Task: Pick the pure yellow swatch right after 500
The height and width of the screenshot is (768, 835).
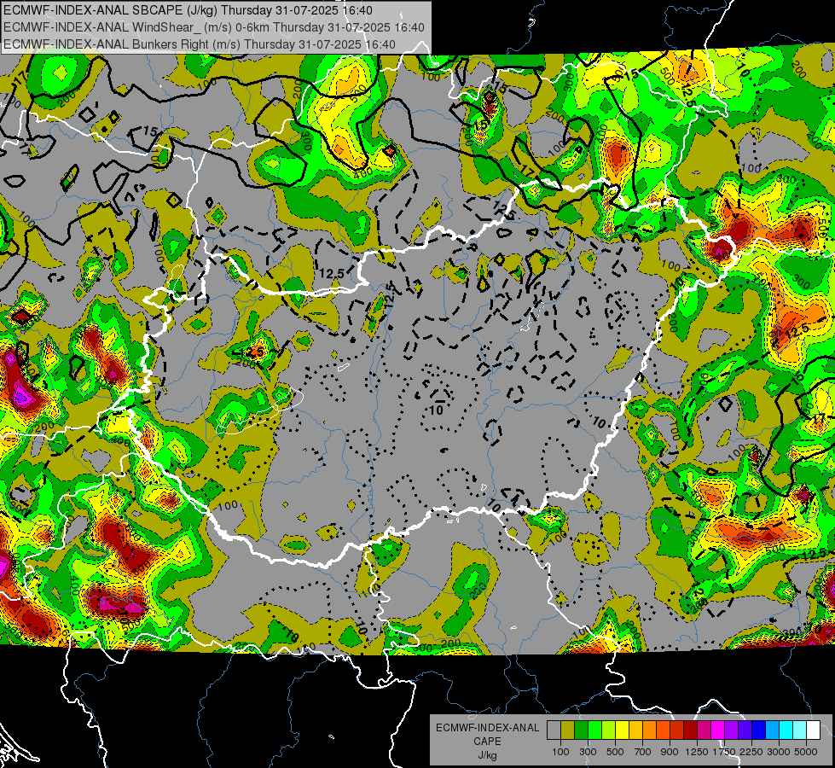Action: pos(622,730)
